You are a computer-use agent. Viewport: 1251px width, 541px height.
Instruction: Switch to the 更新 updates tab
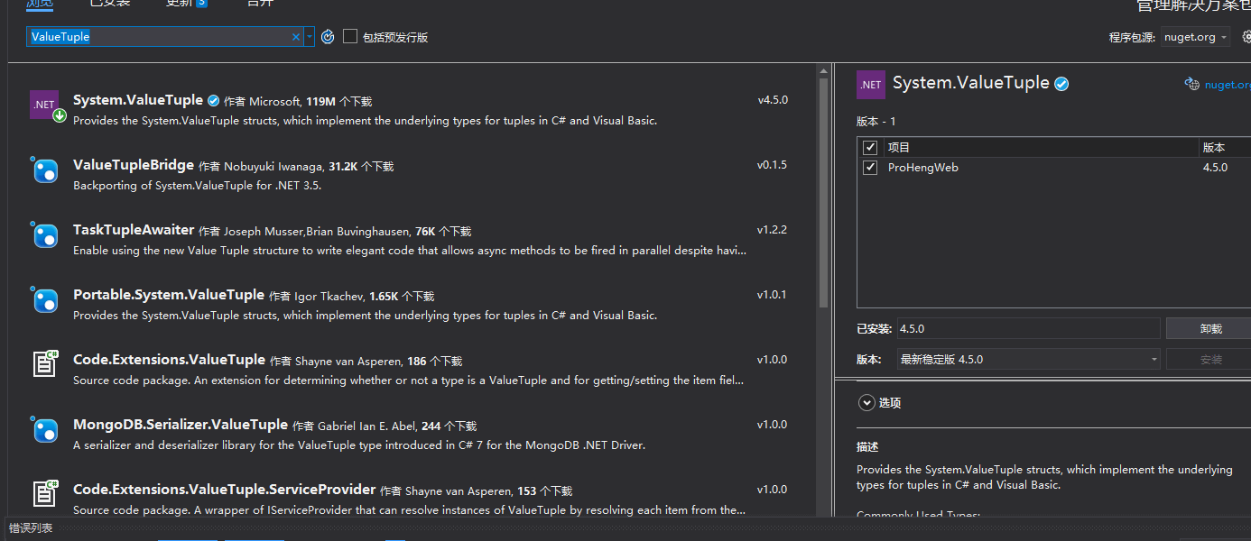pos(185,3)
